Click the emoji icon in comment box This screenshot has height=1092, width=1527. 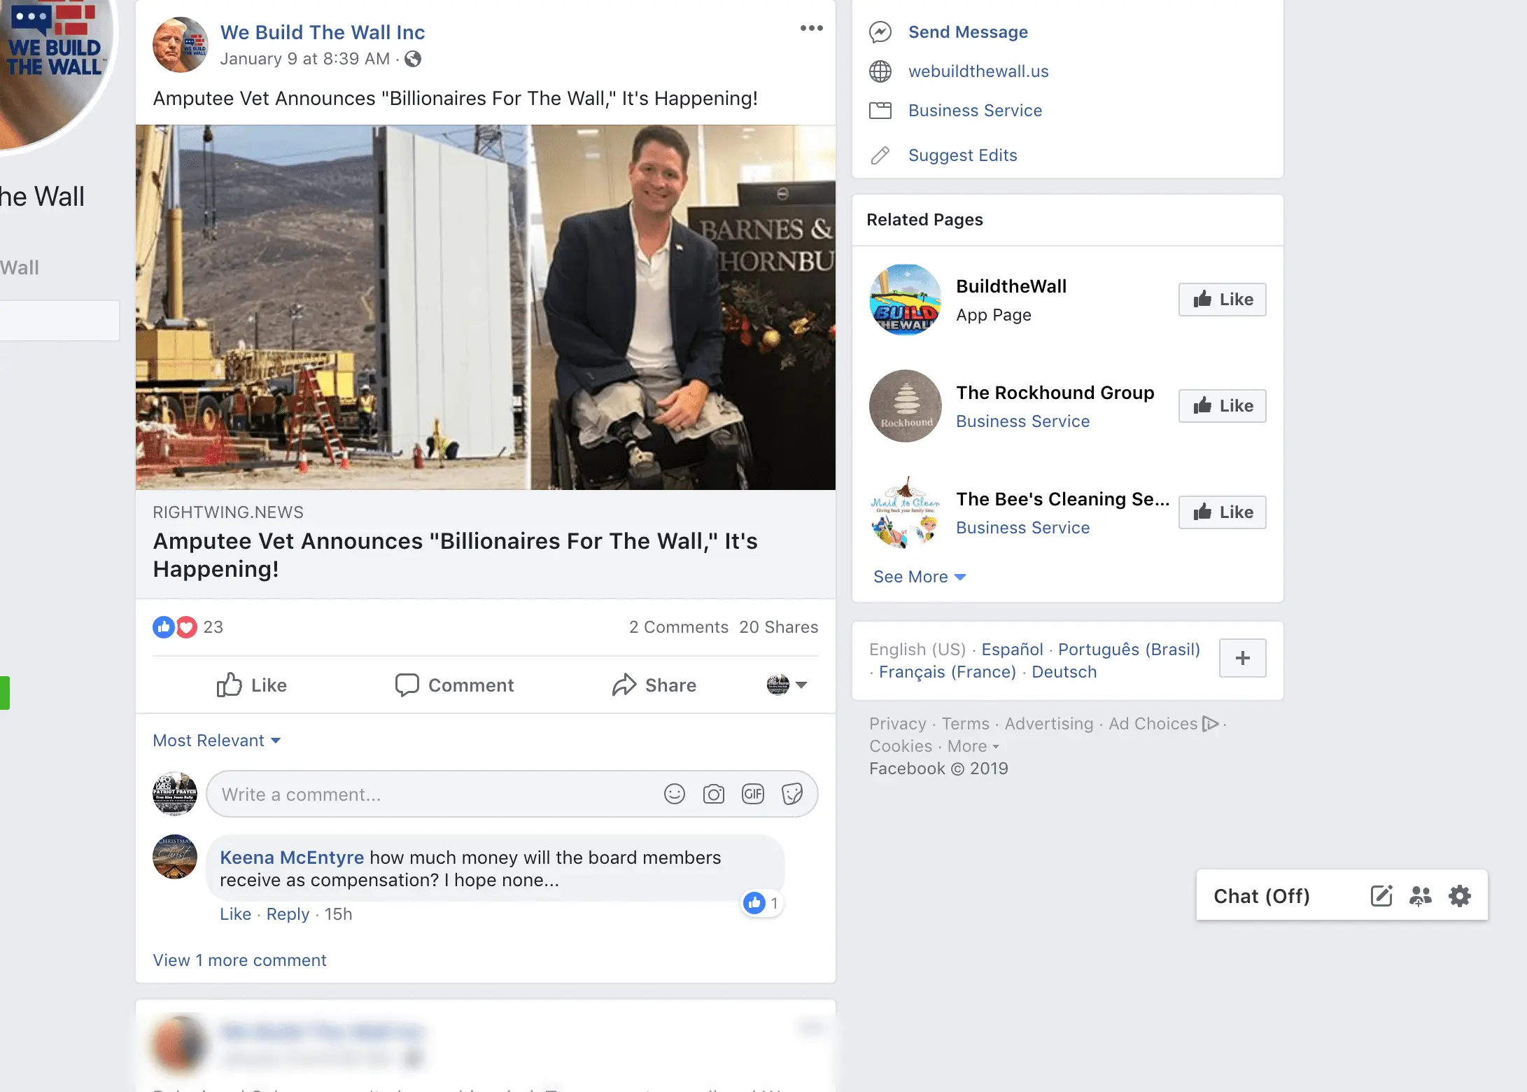click(x=674, y=794)
